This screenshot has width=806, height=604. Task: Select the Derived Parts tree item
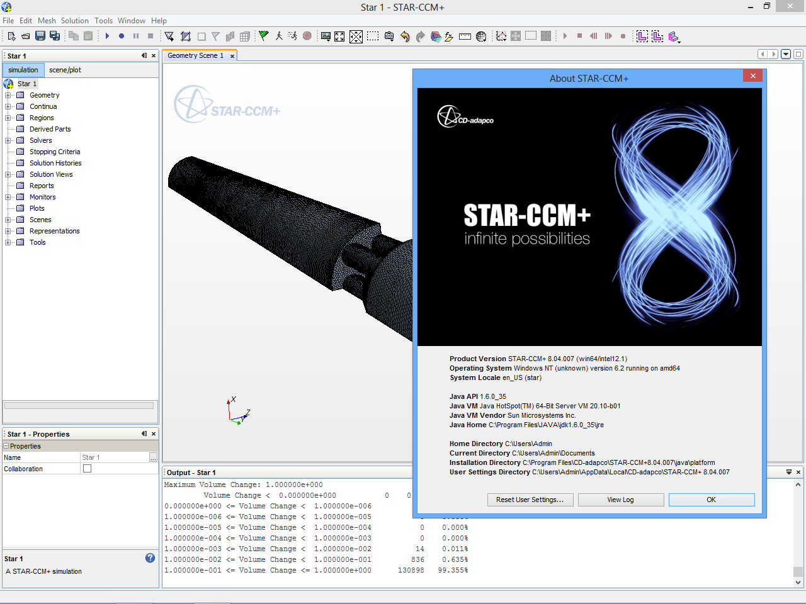pyautogui.click(x=50, y=129)
